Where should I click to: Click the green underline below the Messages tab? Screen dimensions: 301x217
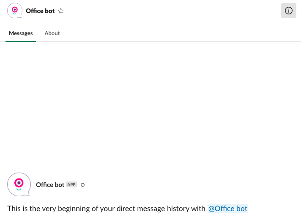(x=21, y=41)
